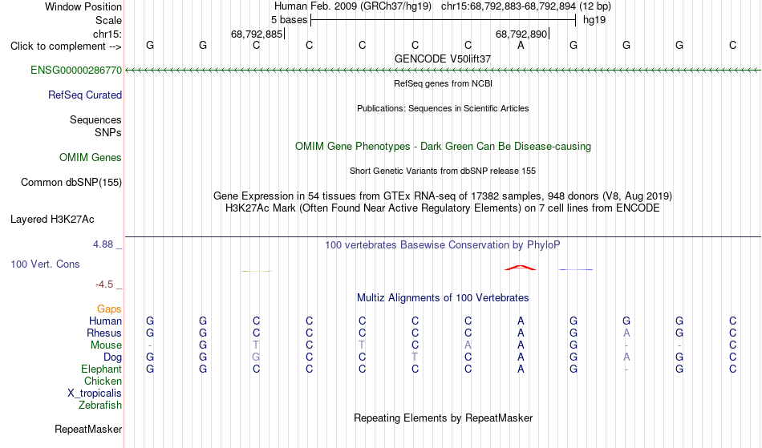Click the faded G in Dog row

tap(256, 357)
